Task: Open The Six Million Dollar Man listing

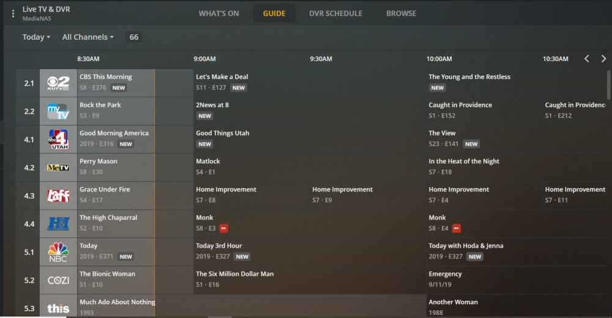Action: point(310,280)
